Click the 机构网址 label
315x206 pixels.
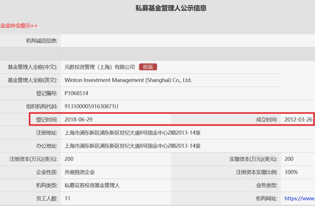(x=267, y=198)
